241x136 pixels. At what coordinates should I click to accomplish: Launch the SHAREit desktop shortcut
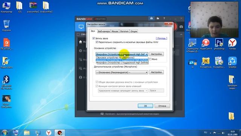232,63
